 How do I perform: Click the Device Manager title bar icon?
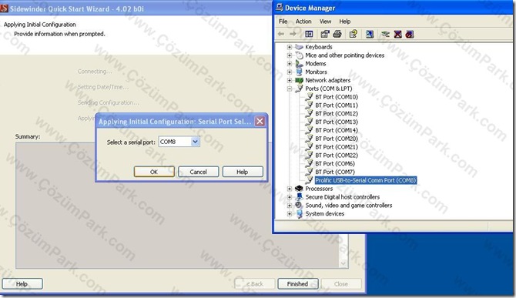(x=280, y=8)
